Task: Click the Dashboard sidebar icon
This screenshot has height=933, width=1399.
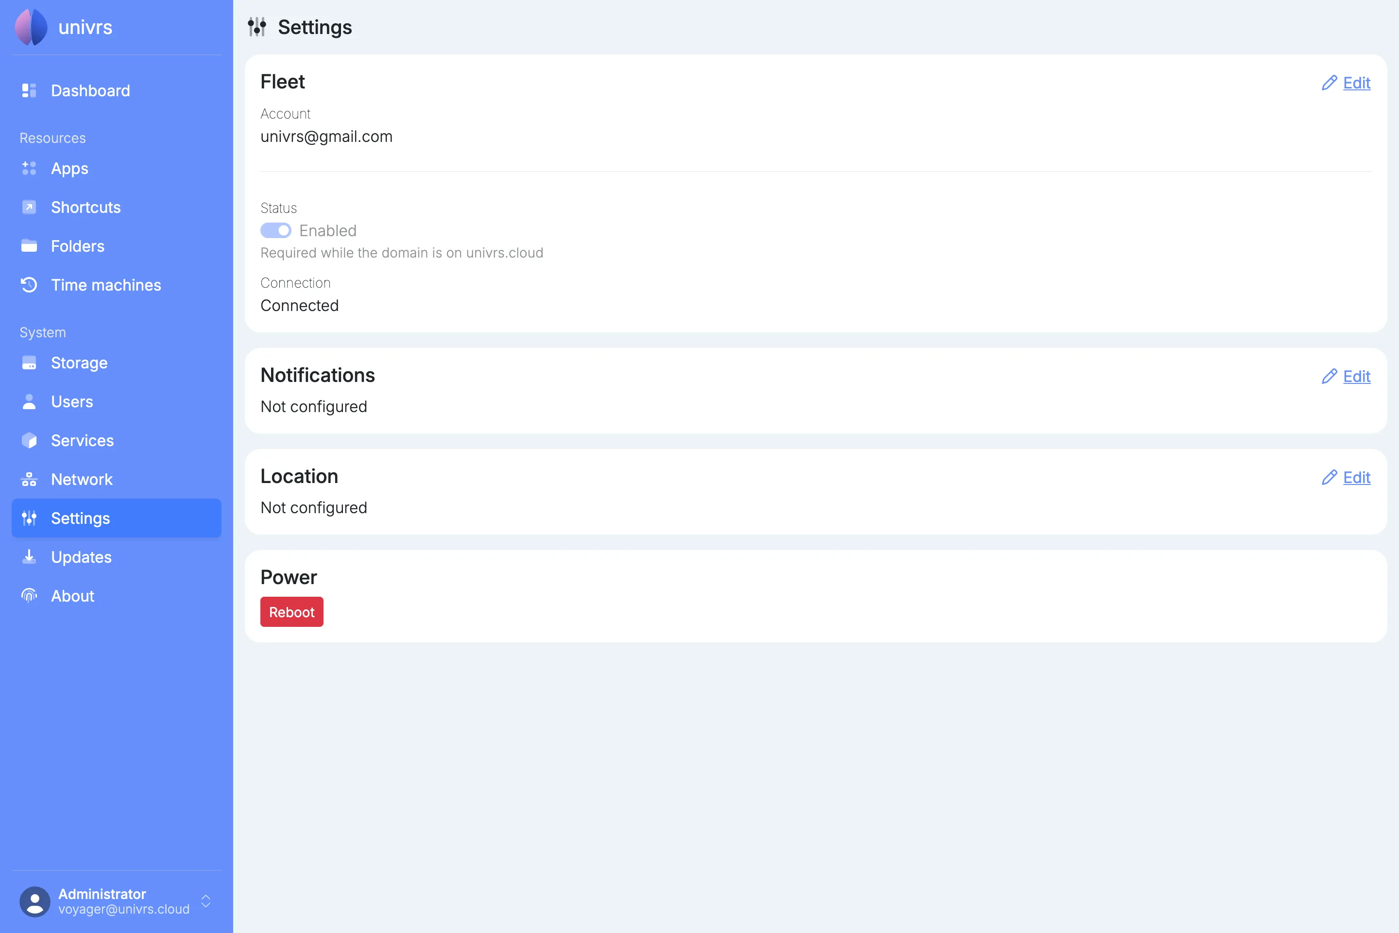Action: coord(29,90)
